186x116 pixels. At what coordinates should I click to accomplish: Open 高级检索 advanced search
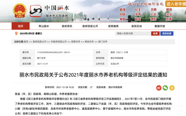167,33
